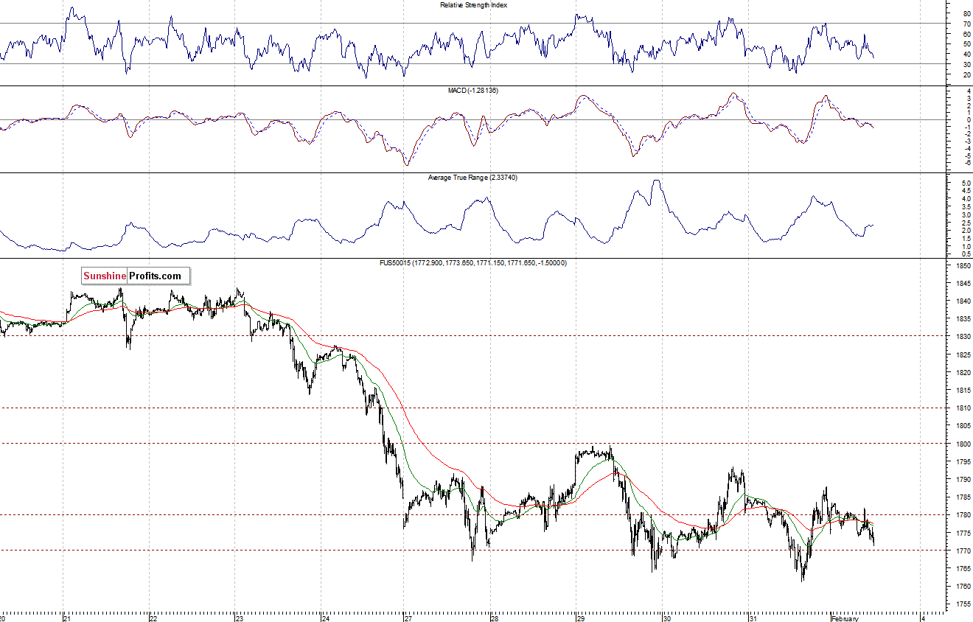Click the 0 label on MACD axis
Image resolution: width=973 pixels, height=622 pixels.
coord(968,120)
